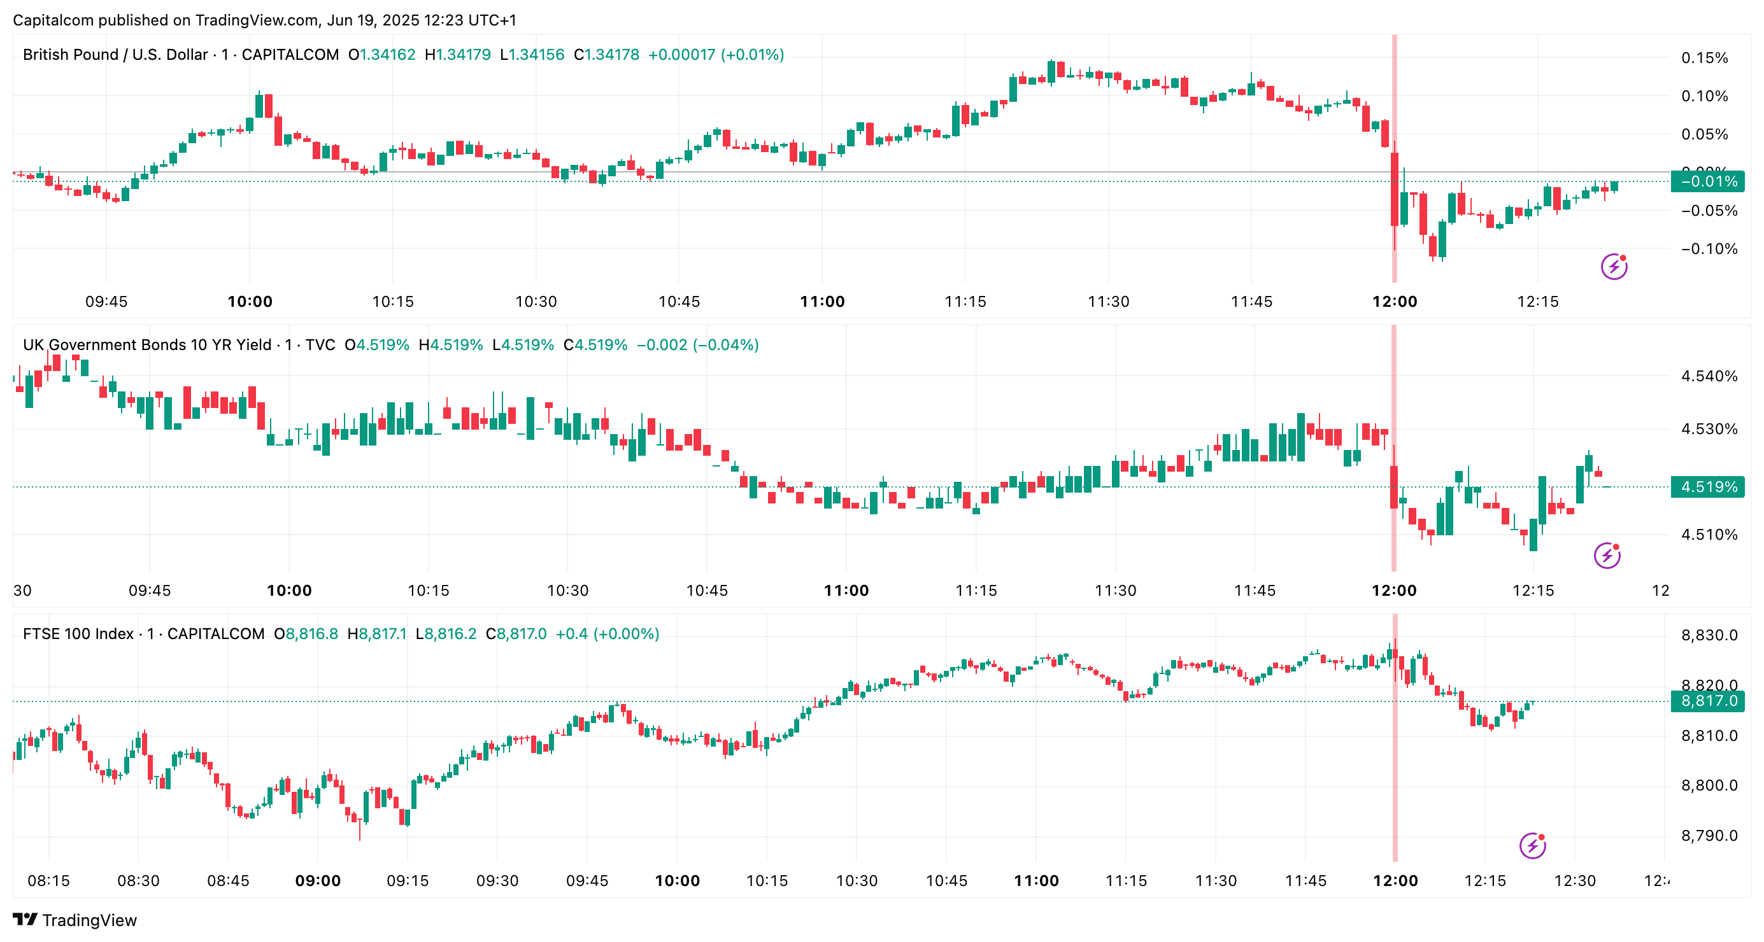Click the UK Government Bonds 10 YR Yield title
This screenshot has height=942, width=1764.
[x=146, y=344]
